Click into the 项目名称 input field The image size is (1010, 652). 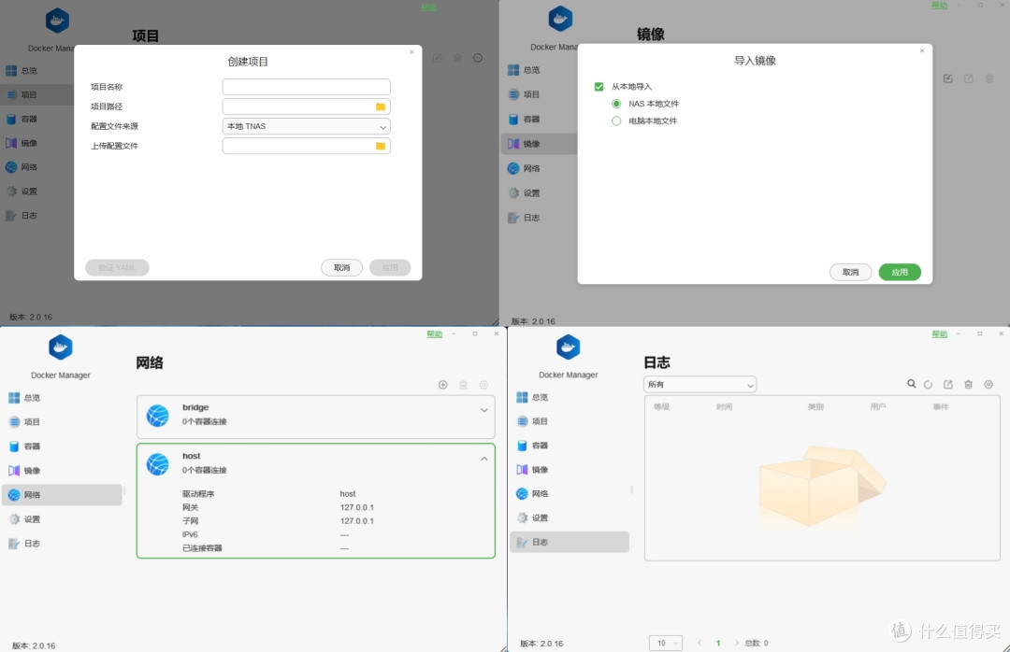[x=307, y=87]
